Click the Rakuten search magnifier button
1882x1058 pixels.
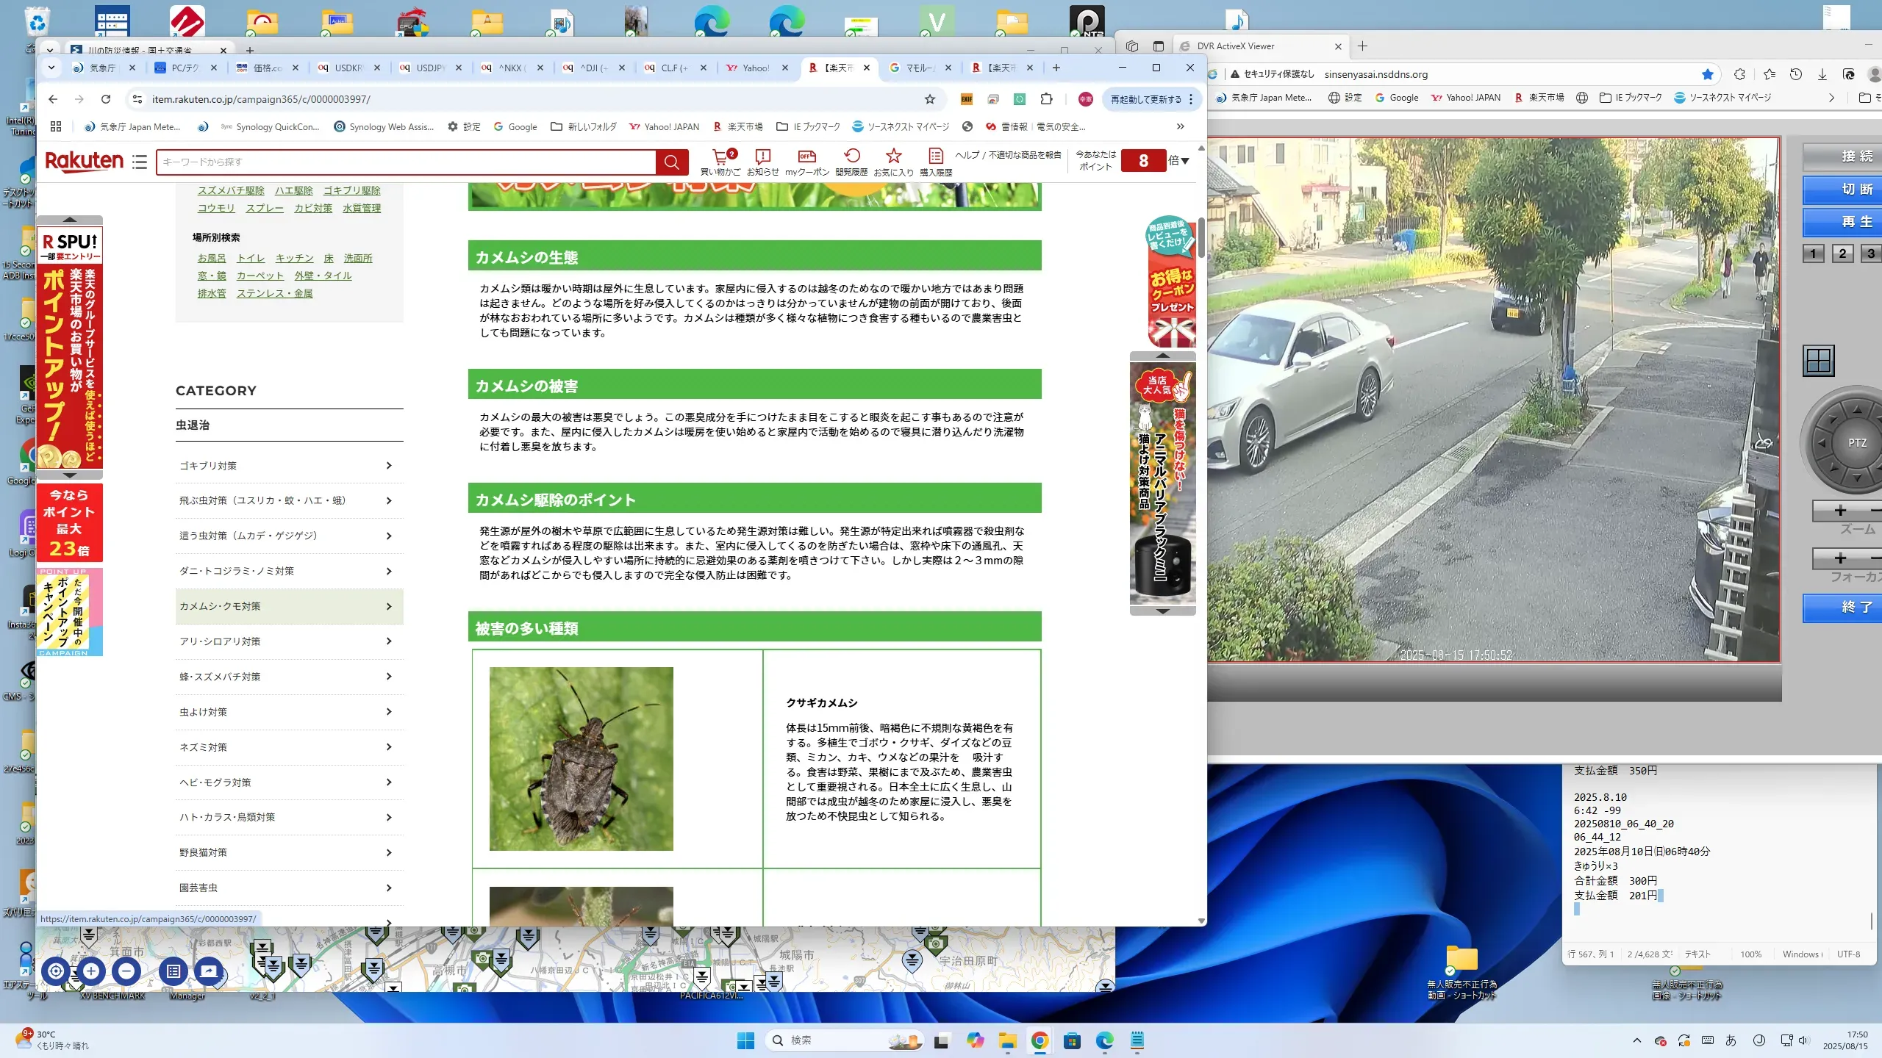click(671, 162)
